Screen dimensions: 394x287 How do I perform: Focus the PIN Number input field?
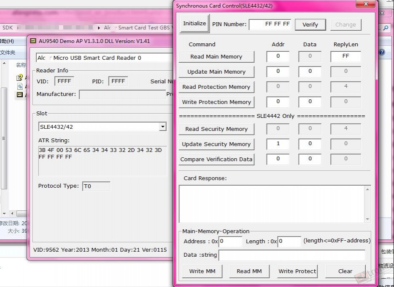[270, 24]
